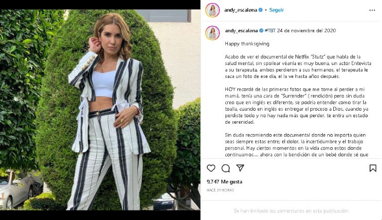This screenshot has height=220, width=382.
Task: Click the Stutz documentary paragraph in the caption
Action: [x=298, y=67]
